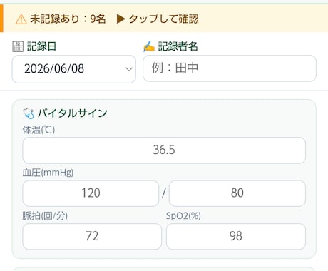The height and width of the screenshot is (271, 328).
Task: Click the writing hand icon beside 記録者名
Action: click(x=149, y=46)
